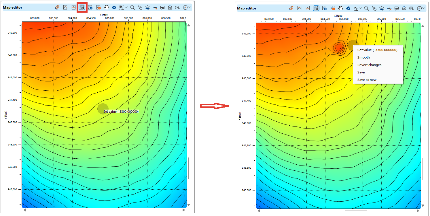Select Revert changes in the context menu
This screenshot has height=216, width=430.
(x=369, y=65)
